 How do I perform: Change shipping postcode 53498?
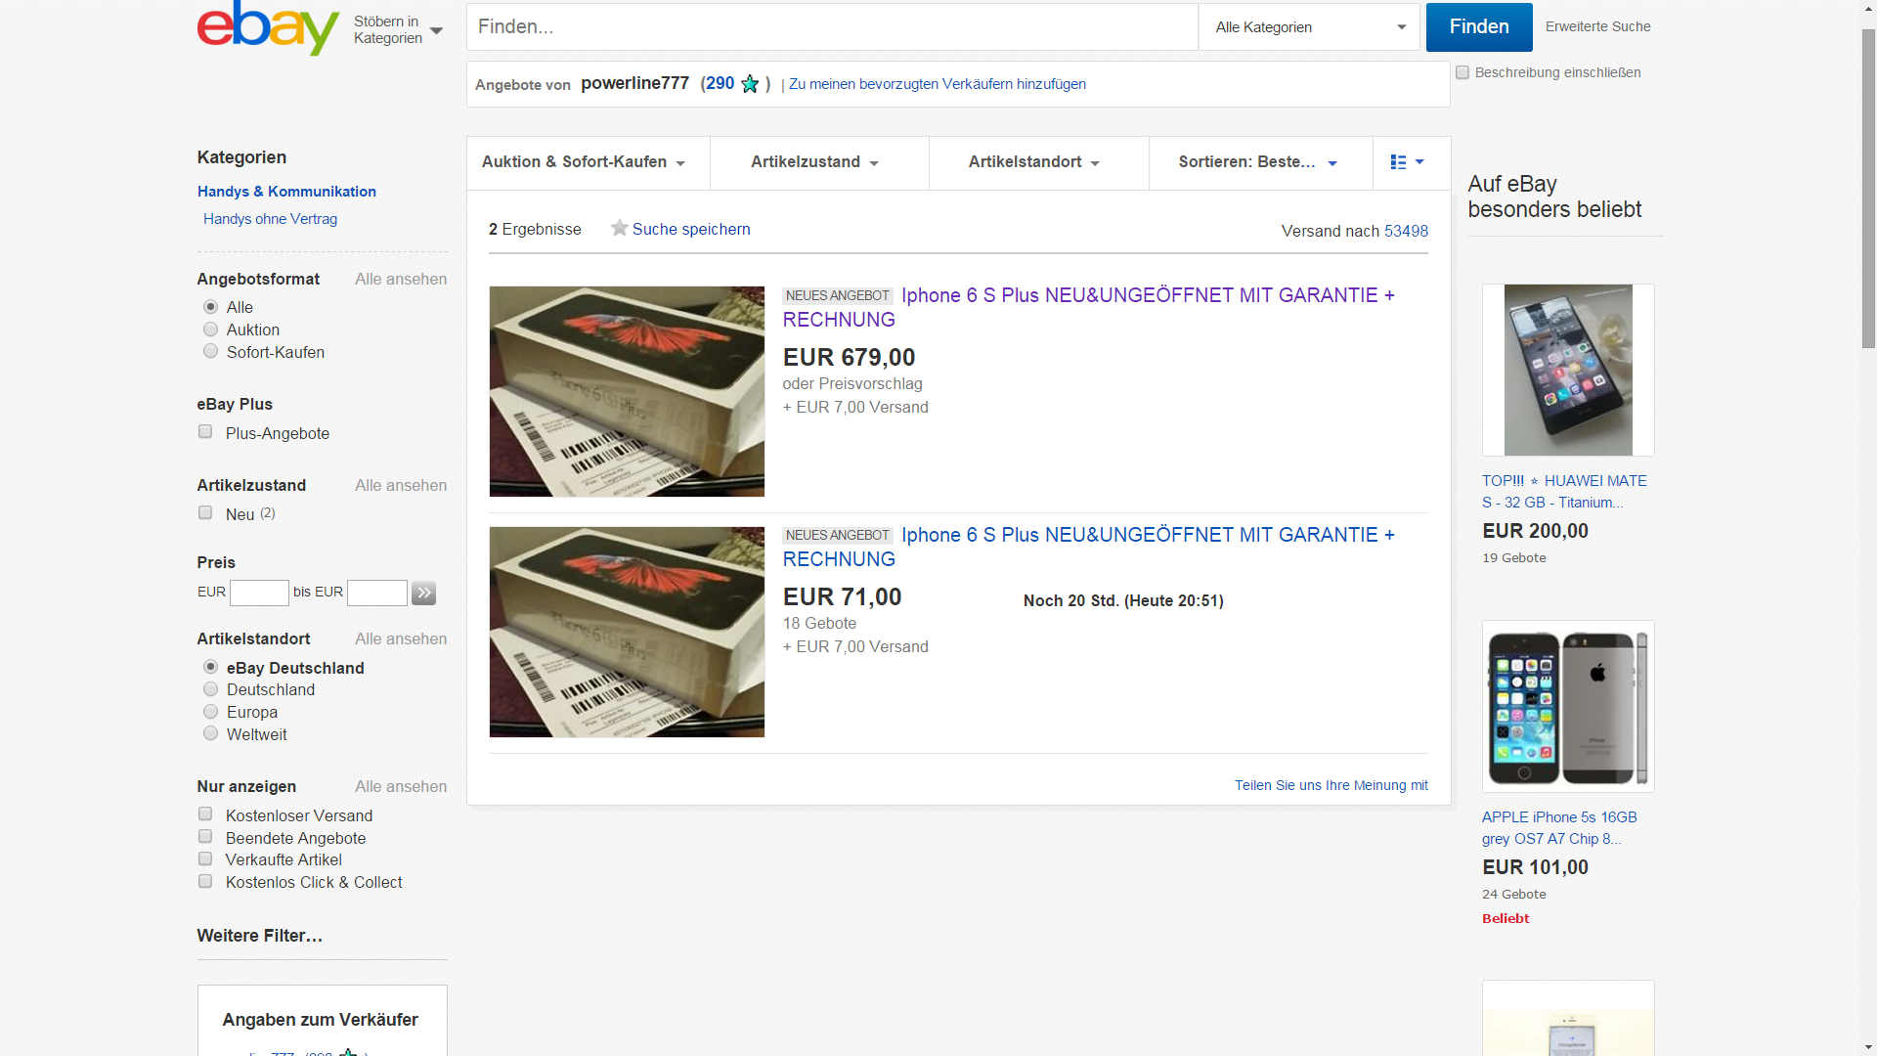point(1406,231)
